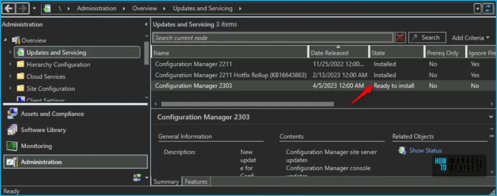Open Hierarchy Configuration tree item
Image resolution: width=497 pixels, height=196 pixels.
click(58, 64)
